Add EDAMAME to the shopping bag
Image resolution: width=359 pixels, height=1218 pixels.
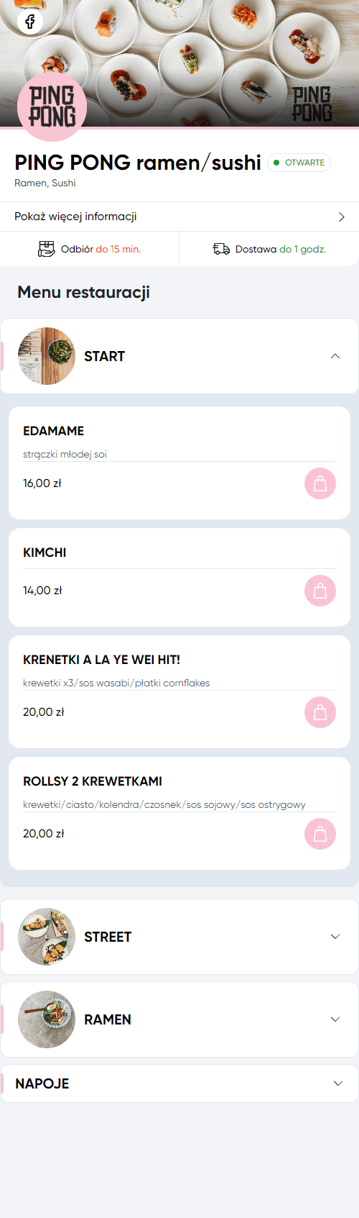[320, 484]
